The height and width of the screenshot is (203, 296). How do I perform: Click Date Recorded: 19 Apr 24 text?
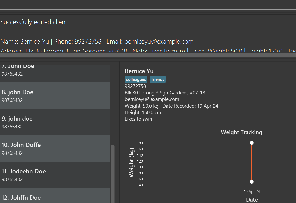tap(190, 106)
